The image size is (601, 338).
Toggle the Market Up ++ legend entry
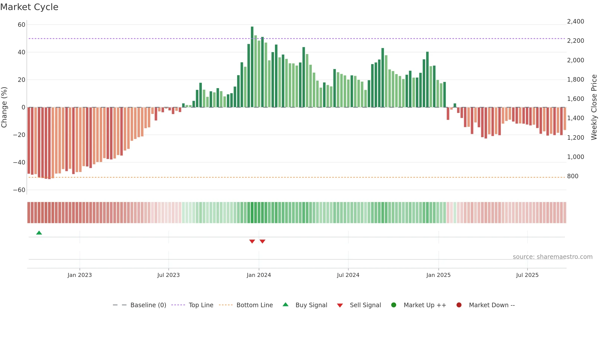tap(419, 305)
